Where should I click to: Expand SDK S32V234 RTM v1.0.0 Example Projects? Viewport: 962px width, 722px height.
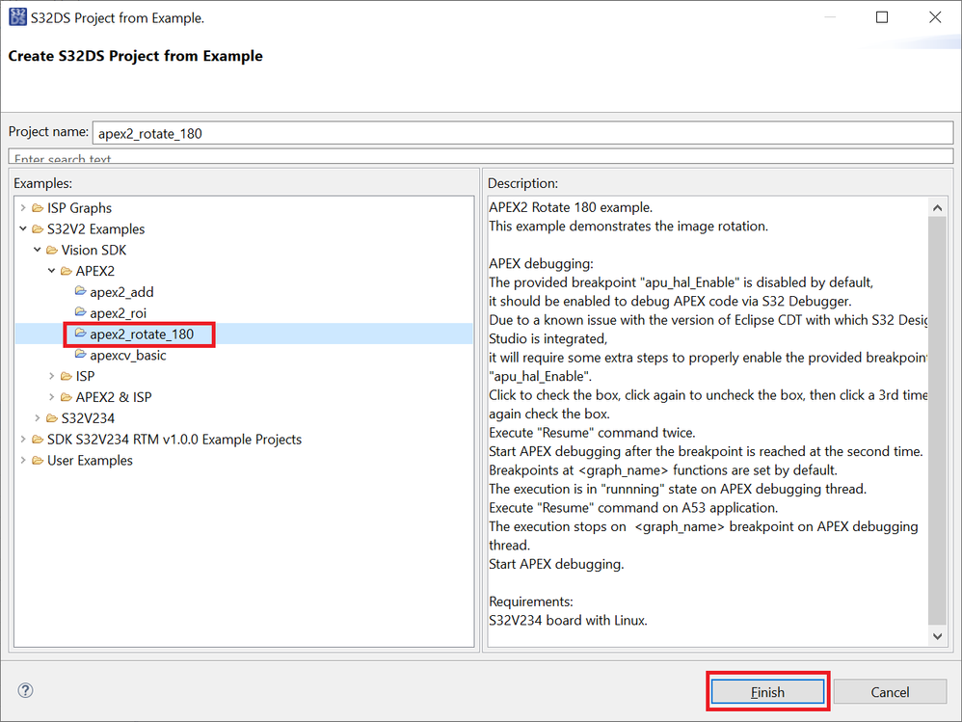click(23, 440)
